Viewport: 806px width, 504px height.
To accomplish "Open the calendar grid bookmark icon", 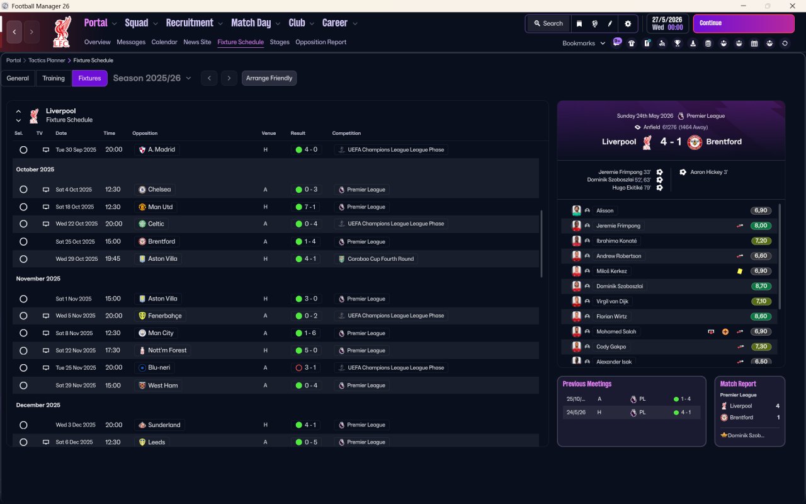I will click(x=754, y=43).
